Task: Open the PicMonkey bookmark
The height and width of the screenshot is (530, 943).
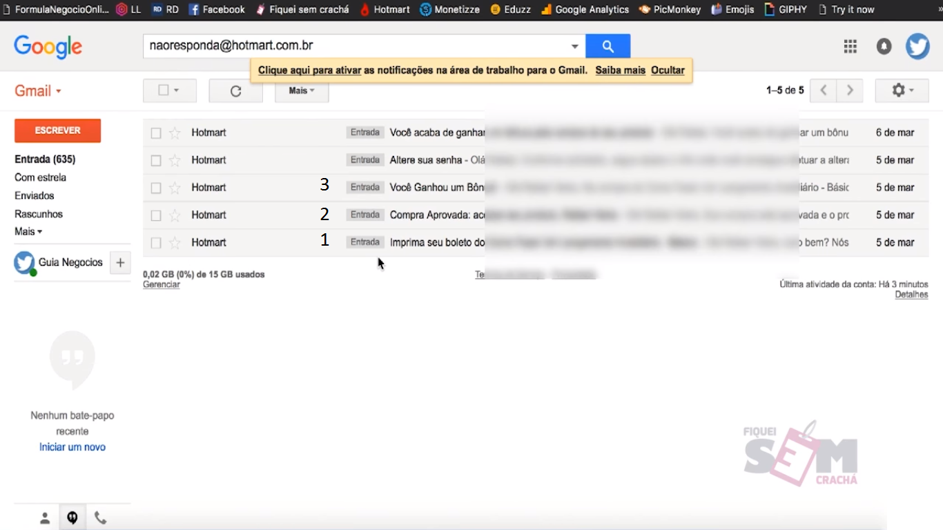Action: click(x=670, y=10)
